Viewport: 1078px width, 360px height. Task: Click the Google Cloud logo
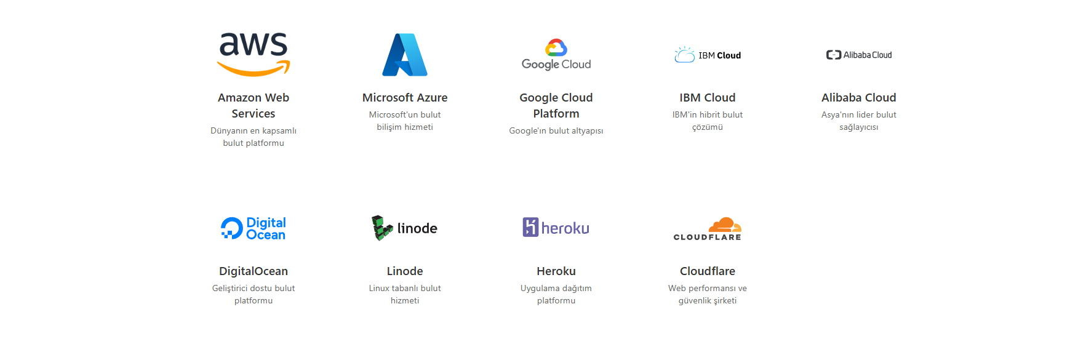pyautogui.click(x=556, y=55)
